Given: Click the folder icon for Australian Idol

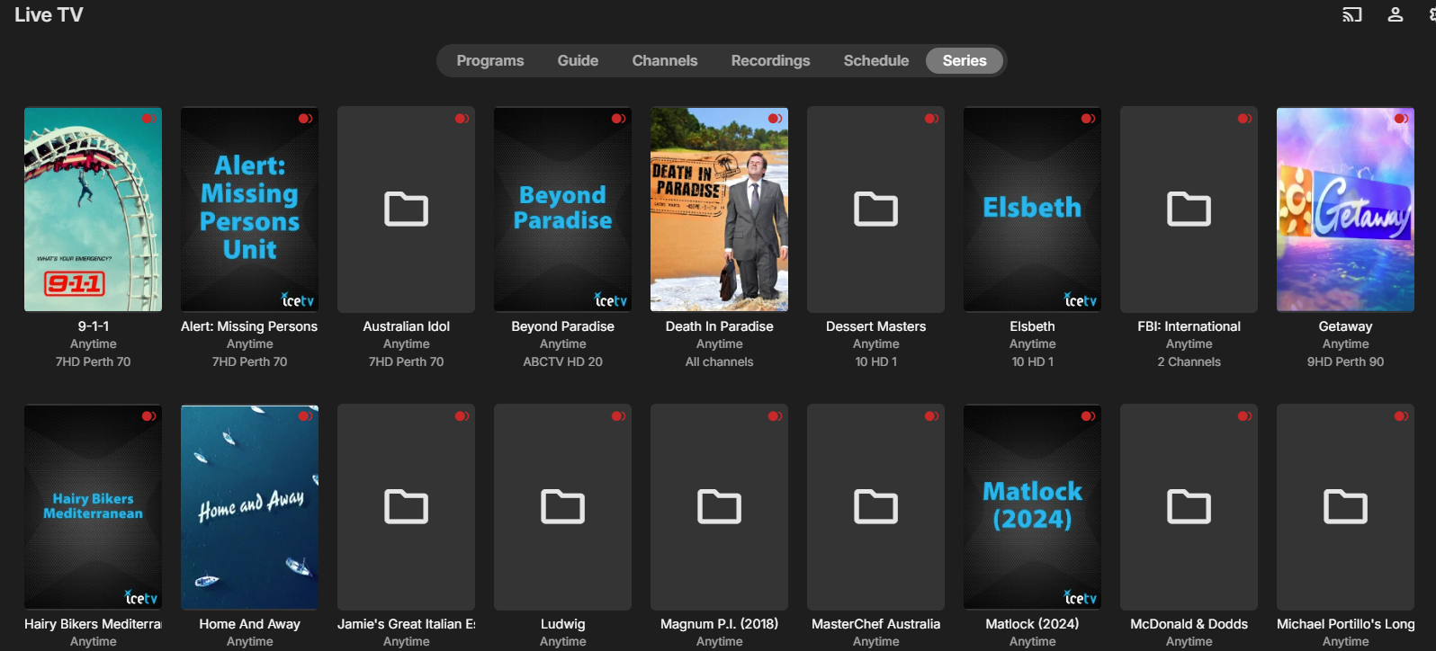Looking at the screenshot, I should (406, 210).
